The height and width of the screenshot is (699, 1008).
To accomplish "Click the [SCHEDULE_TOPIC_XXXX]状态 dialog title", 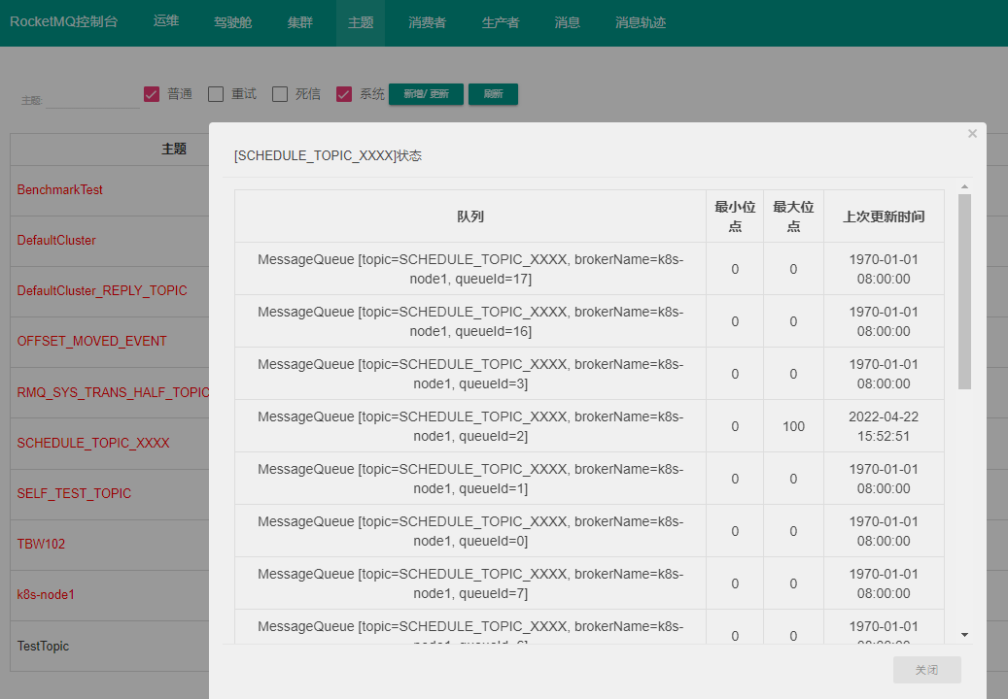I will click(328, 156).
